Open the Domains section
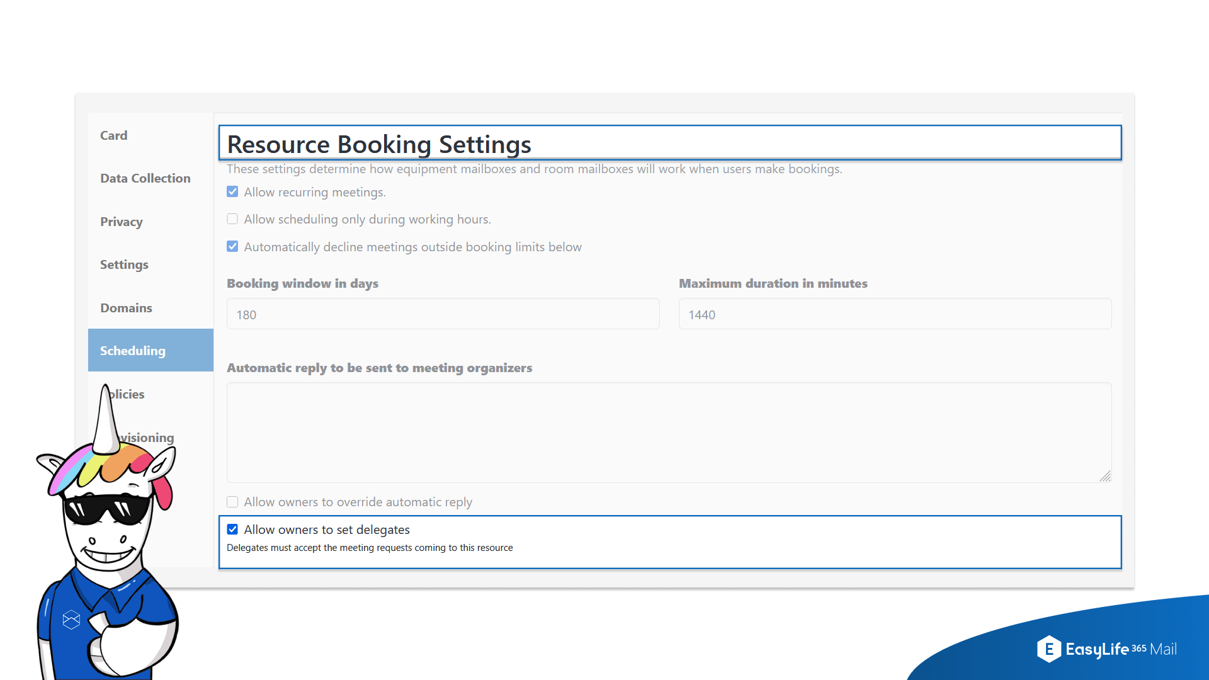1209x680 pixels. [126, 307]
